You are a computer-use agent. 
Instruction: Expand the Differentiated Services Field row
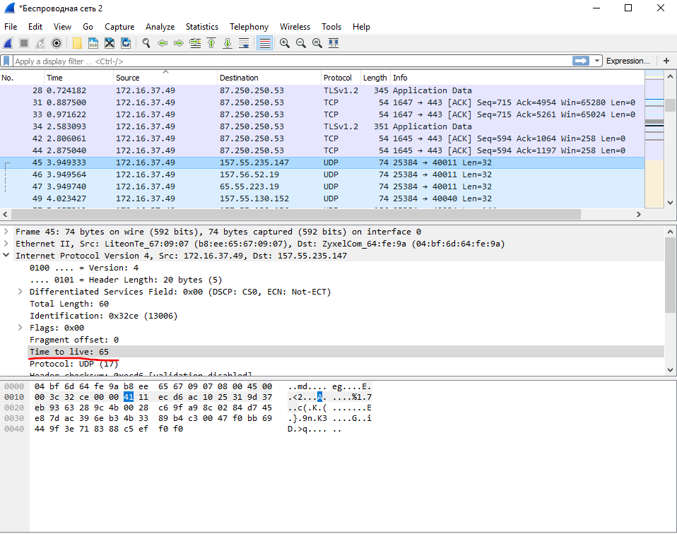[20, 292]
